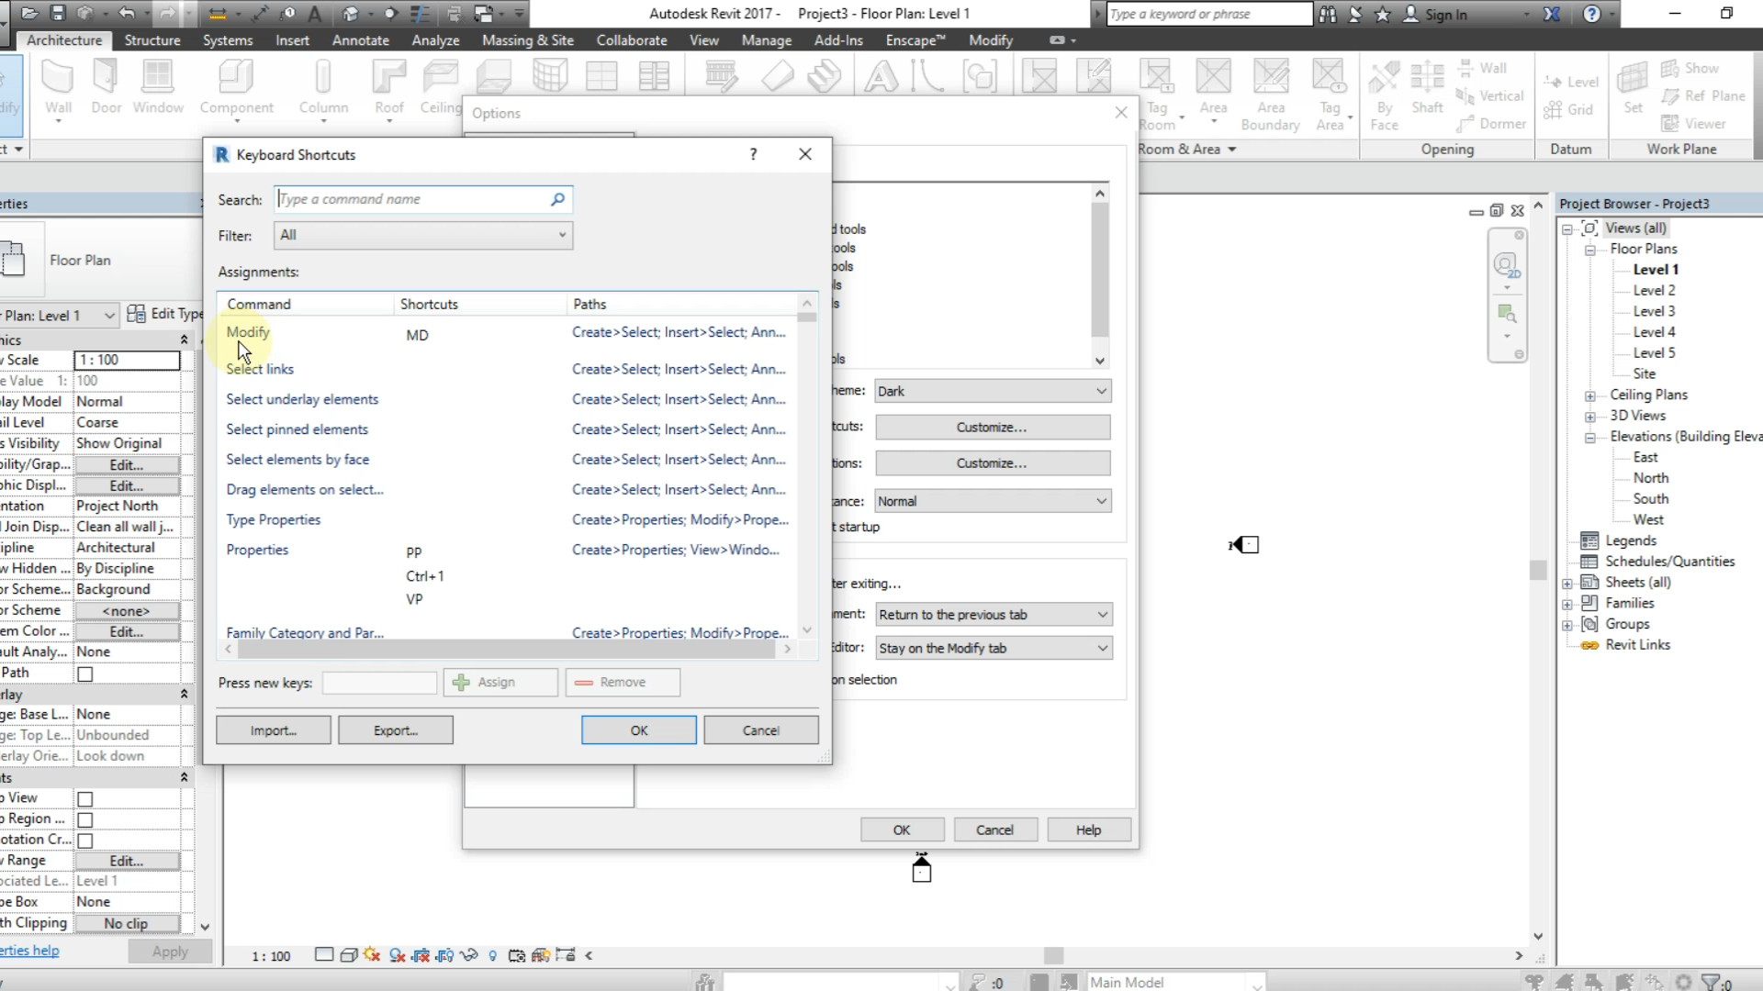Screen dimensions: 1763x991
Task: Click the Subscription Center star icon in title bar
Action: 1382,14
